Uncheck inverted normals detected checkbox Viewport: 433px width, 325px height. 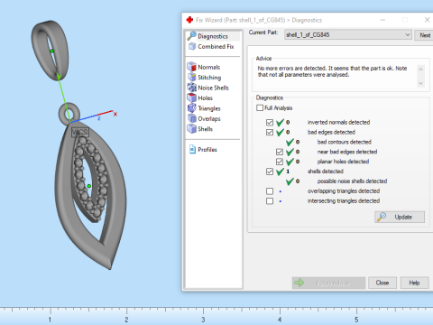click(270, 122)
